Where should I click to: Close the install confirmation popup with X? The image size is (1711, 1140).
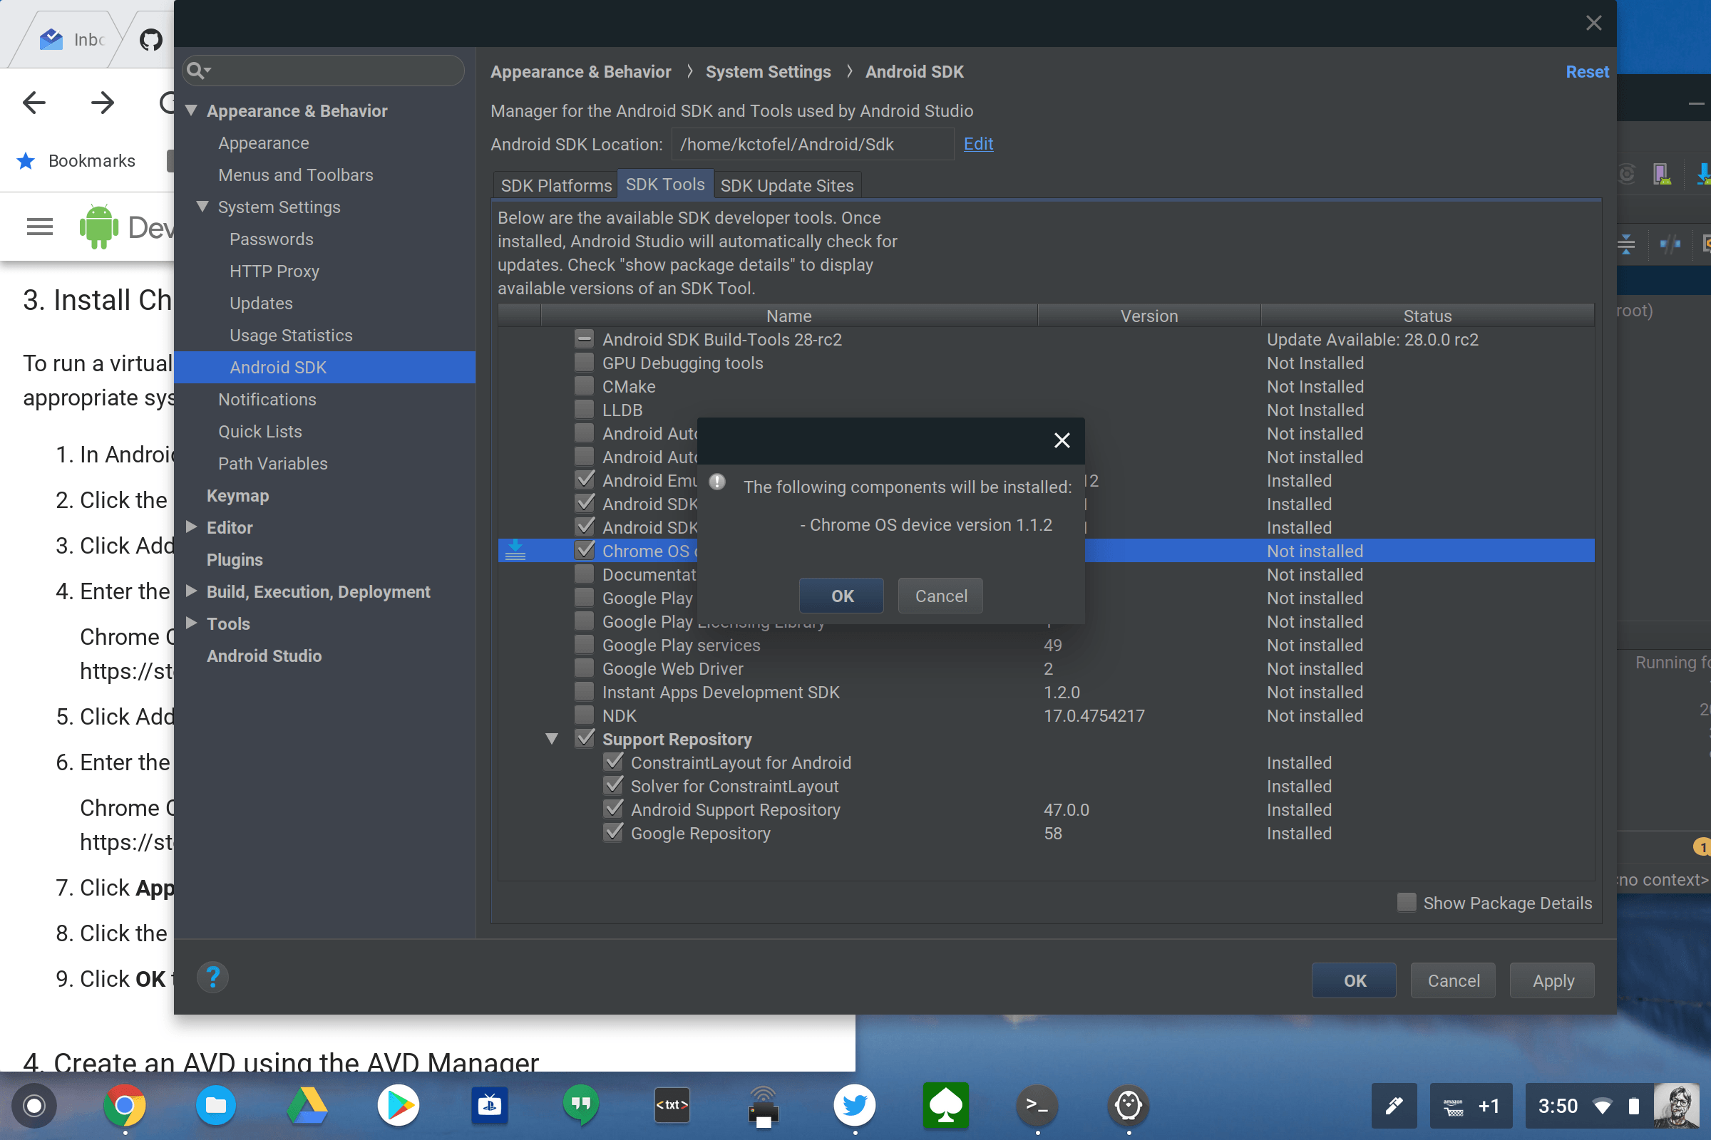point(1062,440)
